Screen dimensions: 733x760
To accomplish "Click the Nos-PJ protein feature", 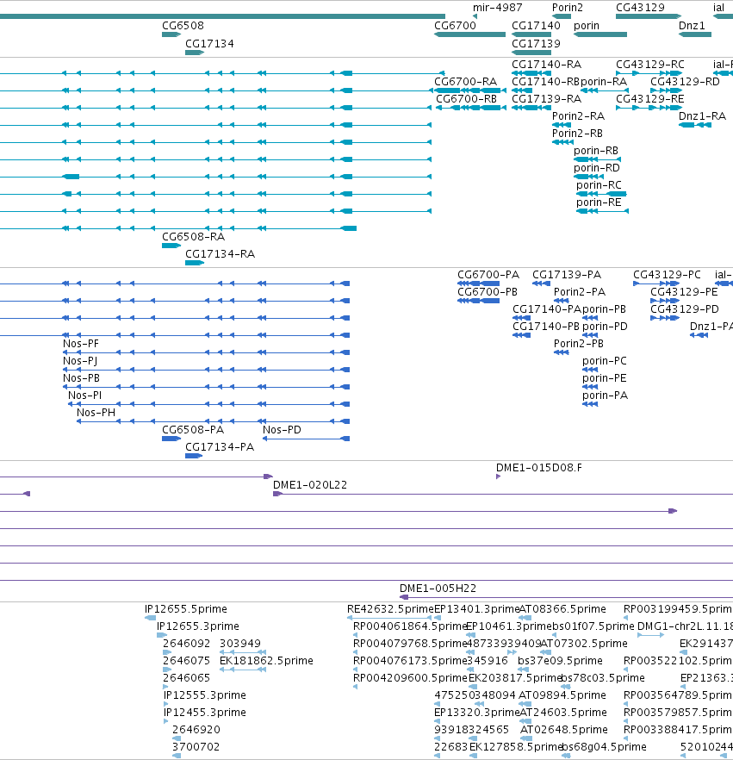I will point(207,370).
